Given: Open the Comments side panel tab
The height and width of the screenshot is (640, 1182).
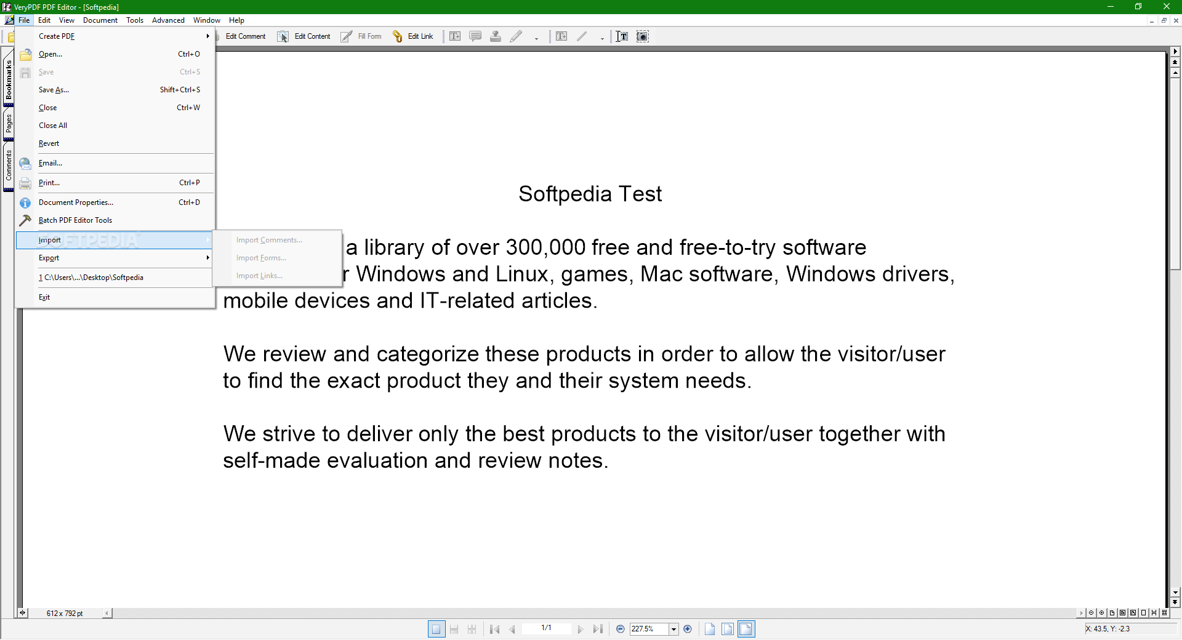Looking at the screenshot, I should (9, 166).
